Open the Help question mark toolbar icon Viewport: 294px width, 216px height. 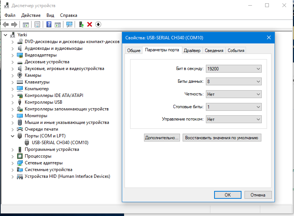(x=49, y=24)
